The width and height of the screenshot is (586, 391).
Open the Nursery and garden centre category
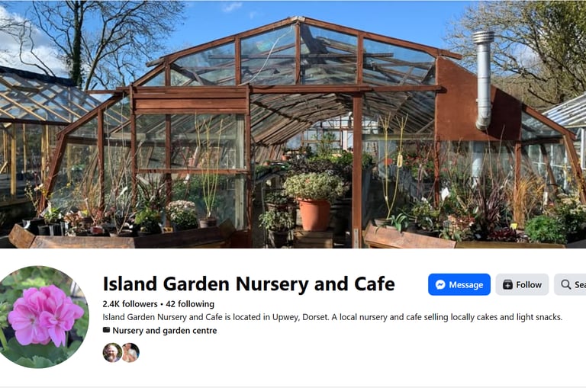[x=165, y=331]
